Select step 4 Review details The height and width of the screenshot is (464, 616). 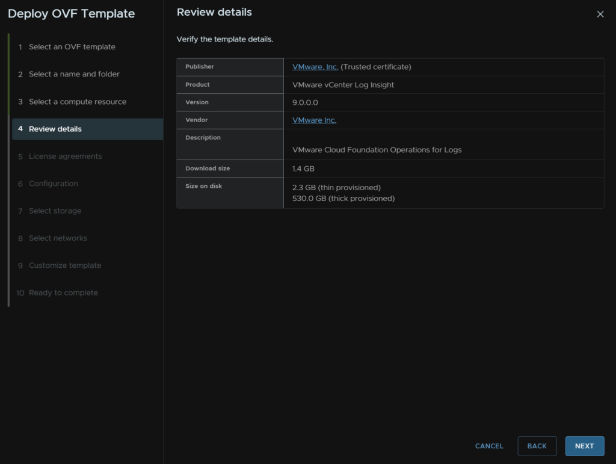[88, 129]
